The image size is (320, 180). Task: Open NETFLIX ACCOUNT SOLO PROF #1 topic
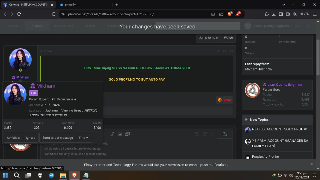click(279, 129)
